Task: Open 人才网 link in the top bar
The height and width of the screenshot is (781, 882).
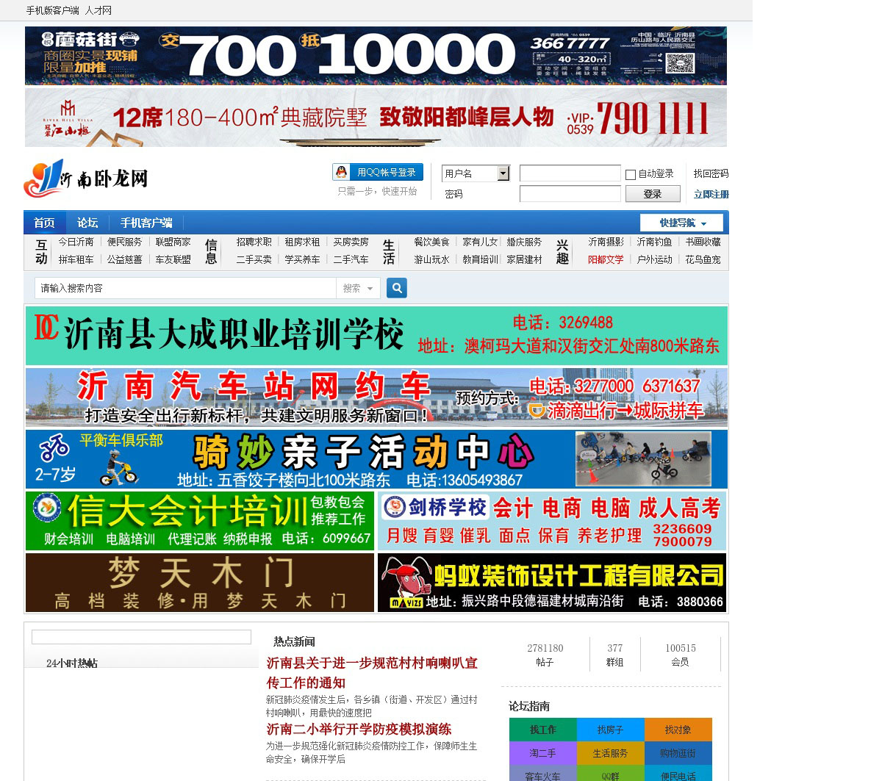Action: tap(98, 10)
